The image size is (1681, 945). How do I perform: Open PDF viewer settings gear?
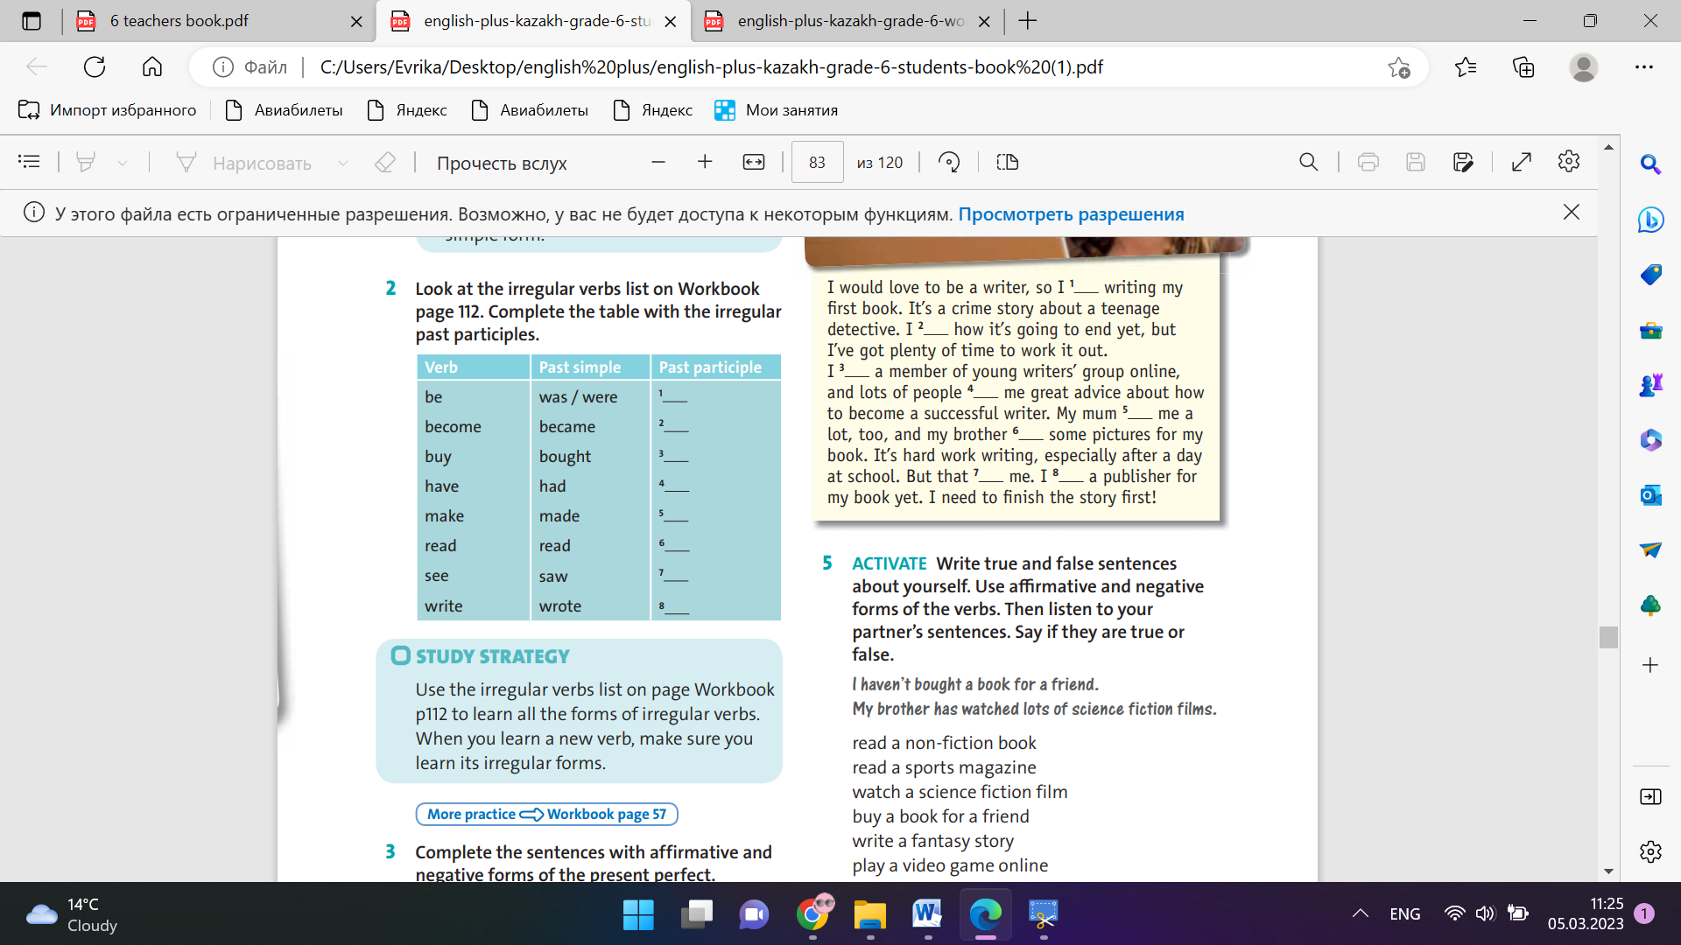click(x=1568, y=162)
